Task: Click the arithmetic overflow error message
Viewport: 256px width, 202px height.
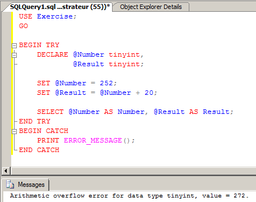Action: click(129, 196)
